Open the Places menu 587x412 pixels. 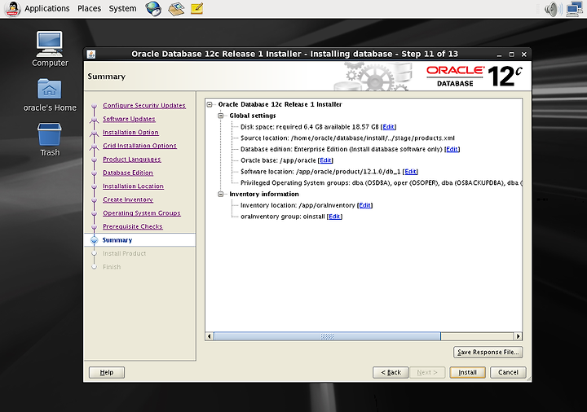coord(89,8)
